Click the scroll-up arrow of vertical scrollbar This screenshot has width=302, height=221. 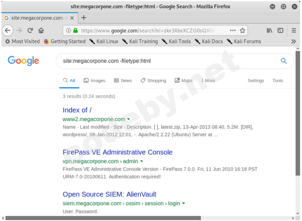[x=298, y=49]
